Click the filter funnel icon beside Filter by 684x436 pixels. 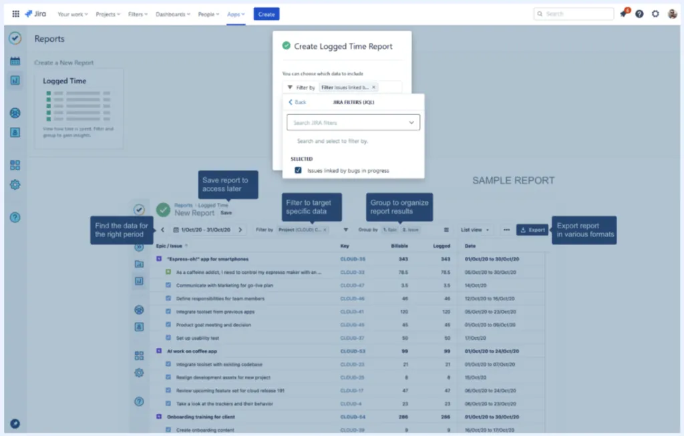tap(290, 87)
